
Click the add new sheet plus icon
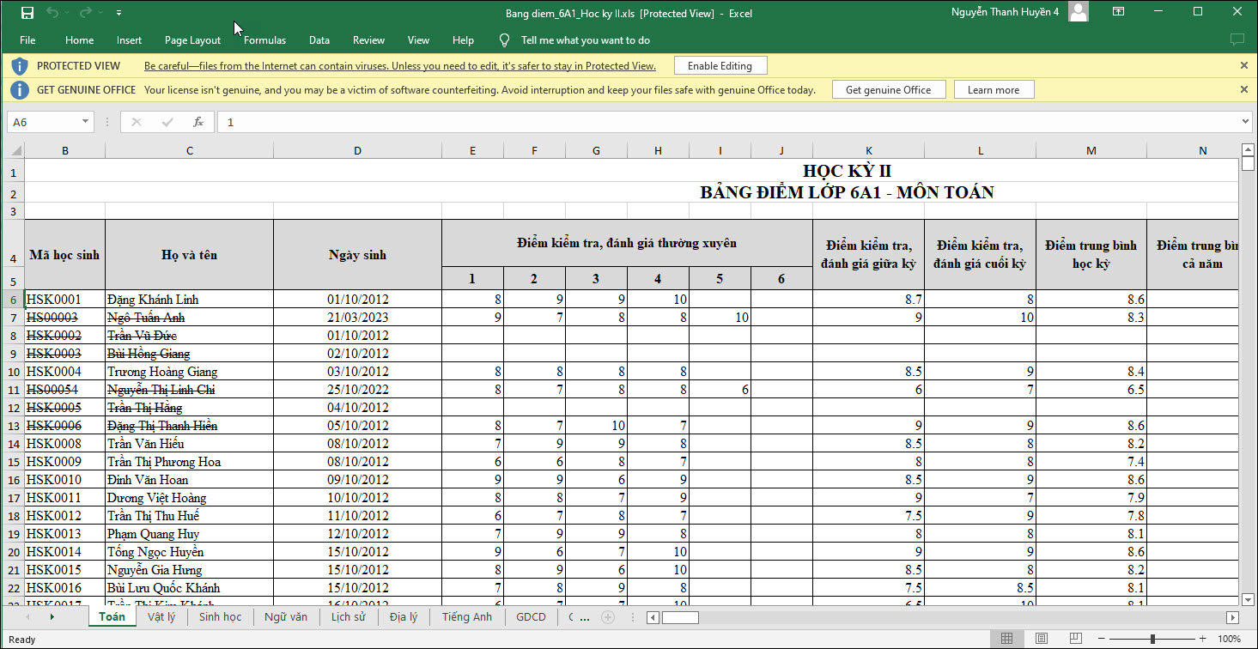coord(608,617)
